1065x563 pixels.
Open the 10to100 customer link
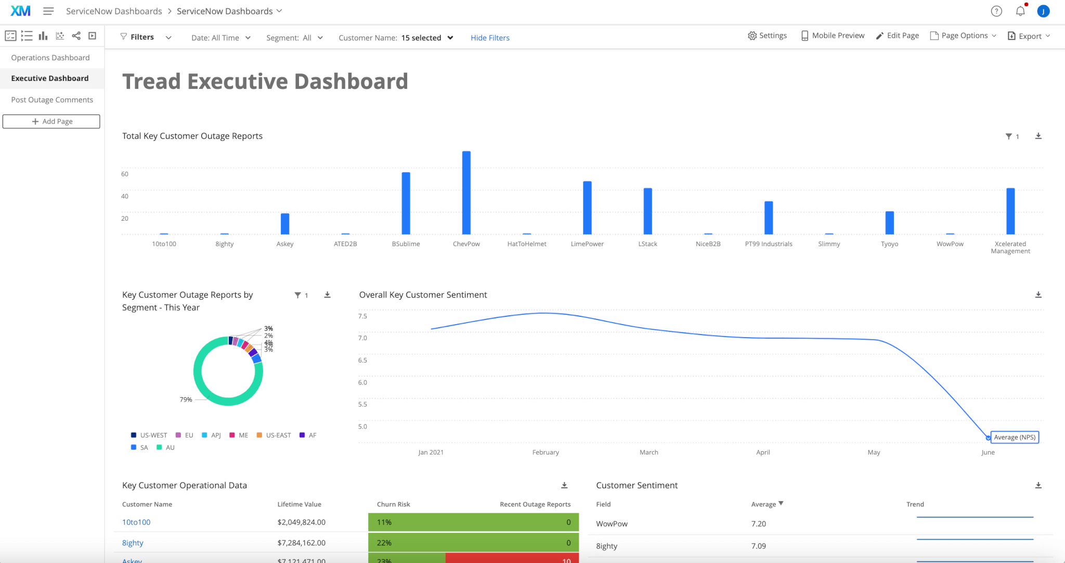point(136,522)
